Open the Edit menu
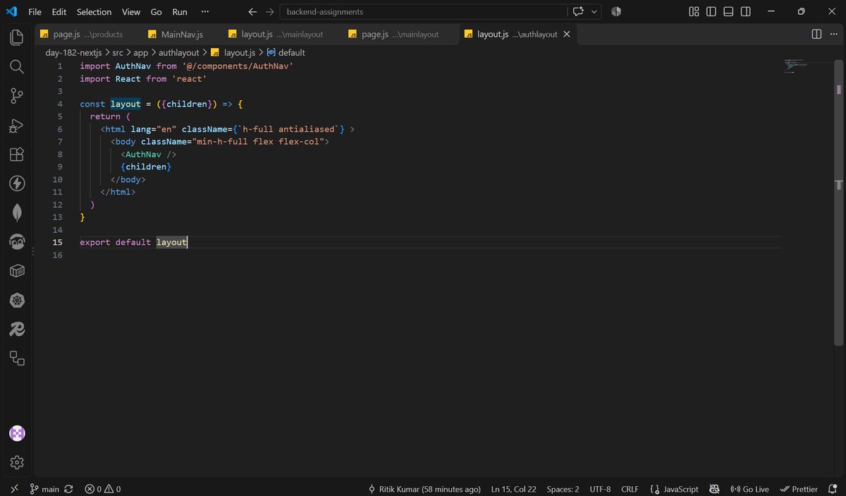 (x=59, y=11)
